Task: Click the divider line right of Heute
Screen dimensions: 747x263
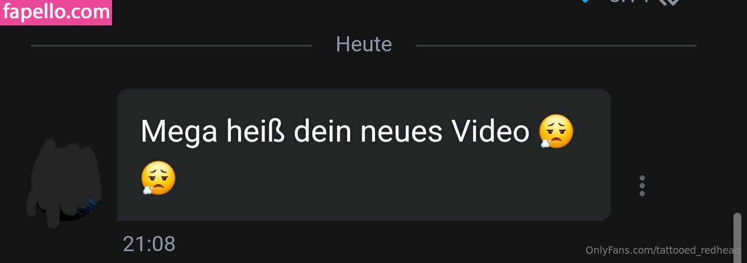Action: 556,46
